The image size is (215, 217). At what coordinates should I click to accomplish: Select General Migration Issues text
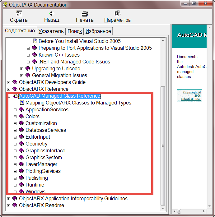59,75
